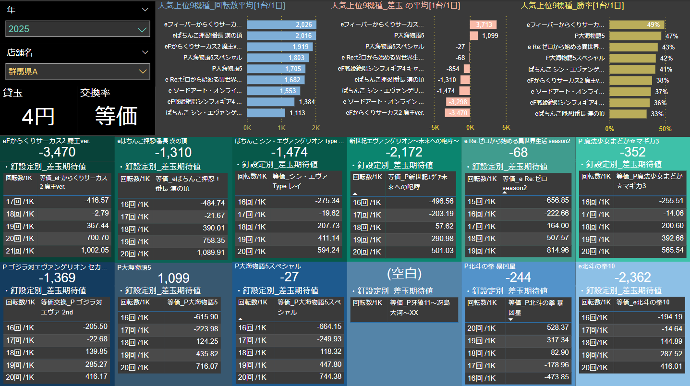The width and height of the screenshot is (690, 386).
Task: Click the e北斗の拳10 card value -2,362
Action: 632,277
